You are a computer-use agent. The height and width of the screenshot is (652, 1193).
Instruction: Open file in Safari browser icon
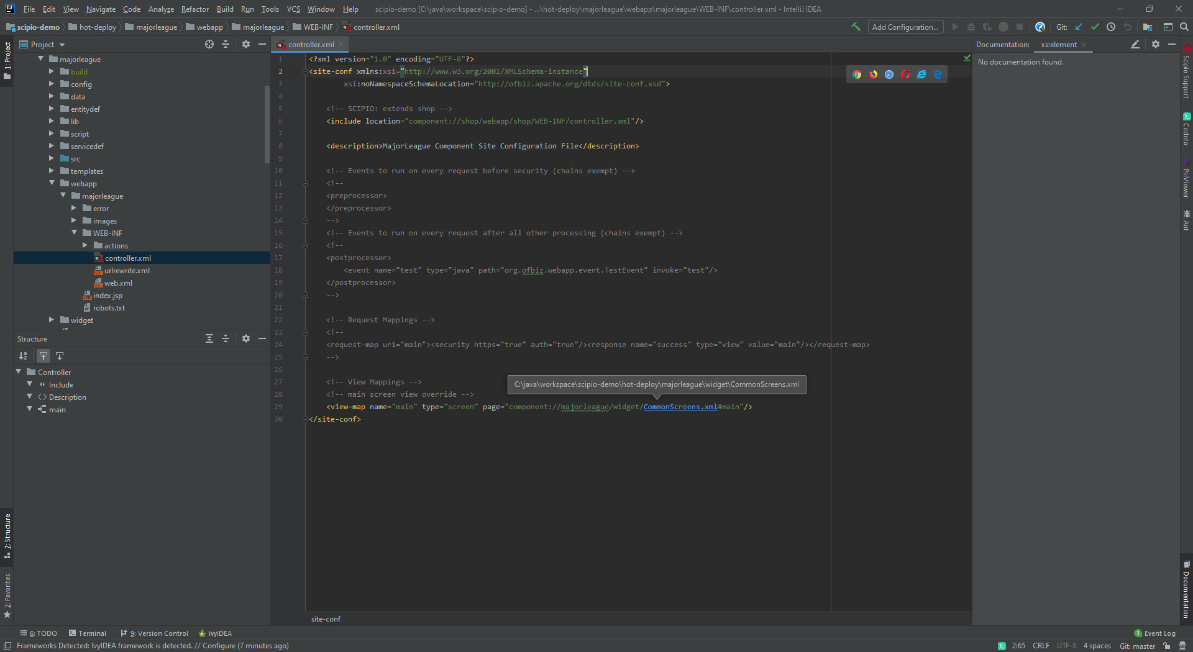[889, 75]
